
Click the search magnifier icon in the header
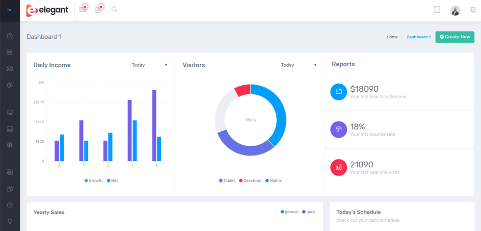click(x=114, y=9)
